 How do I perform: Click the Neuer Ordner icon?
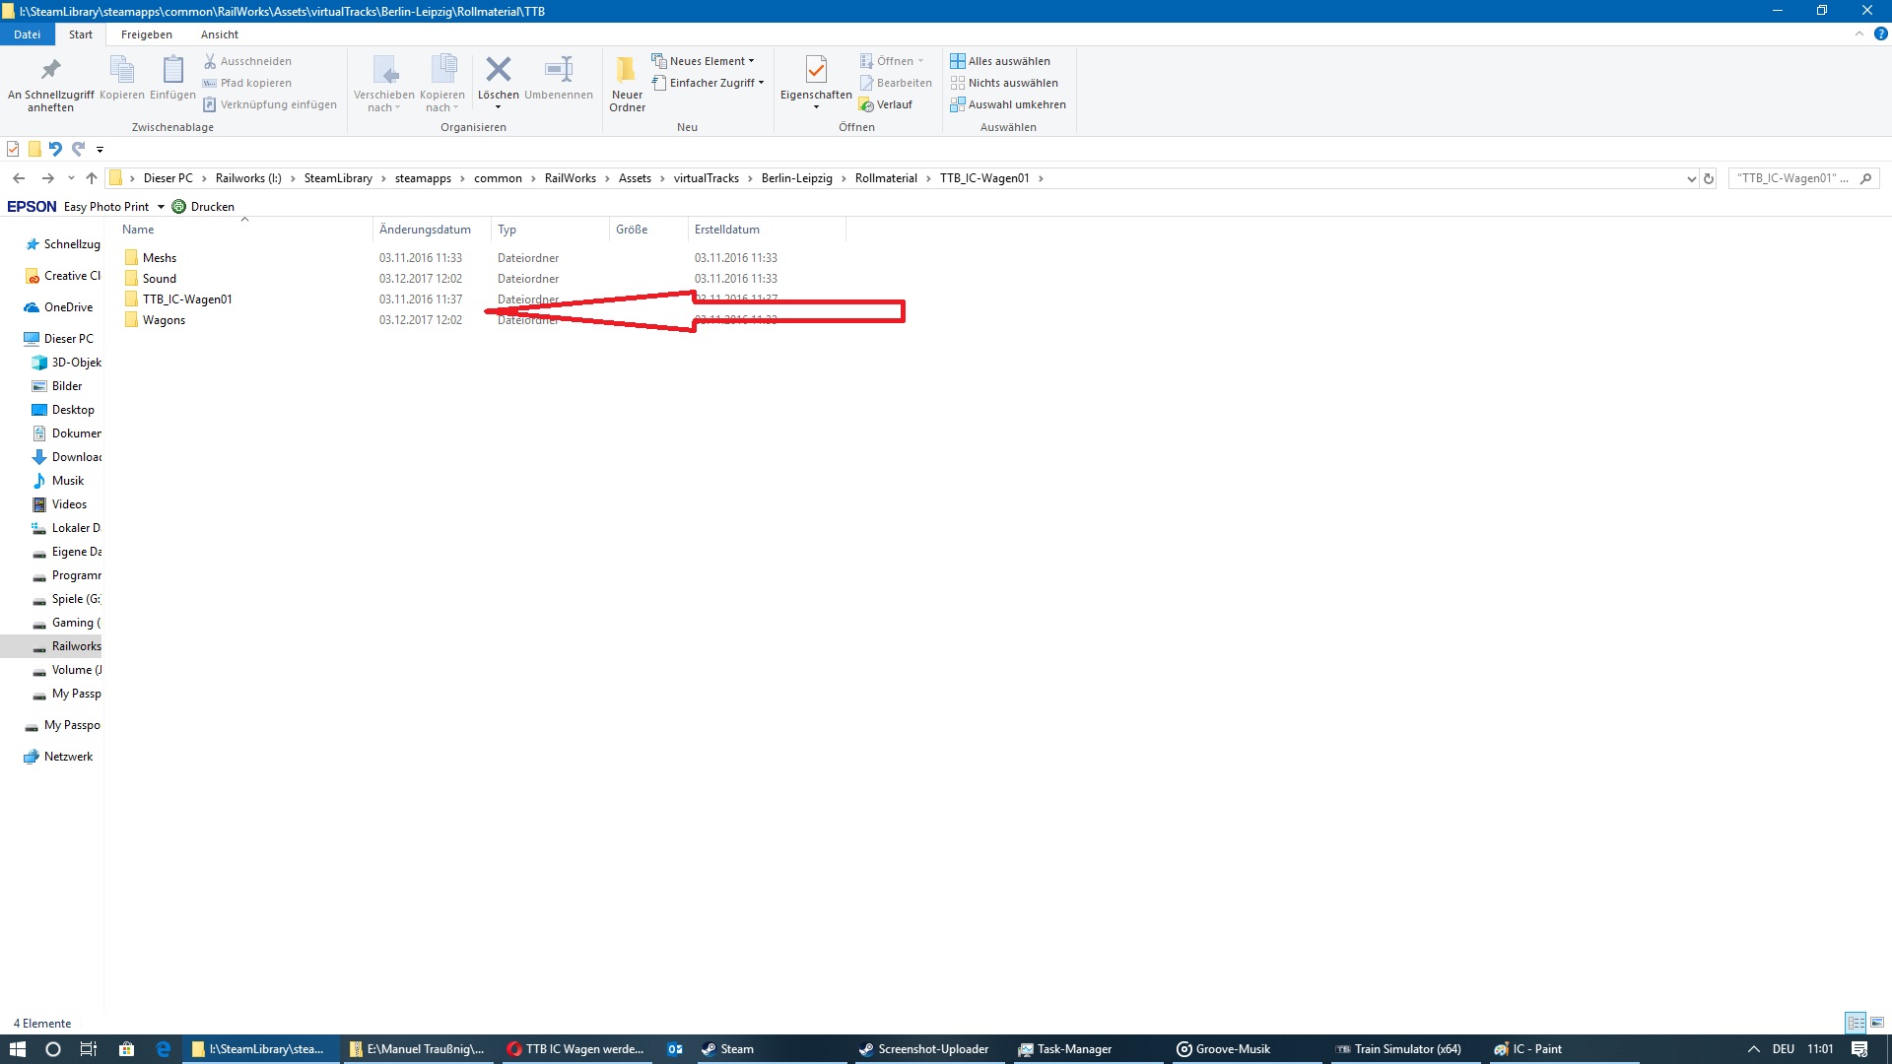pos(627,70)
